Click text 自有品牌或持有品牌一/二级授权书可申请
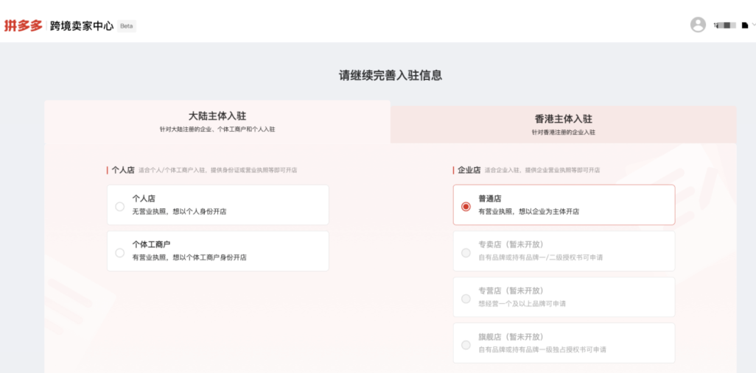Image resolution: width=756 pixels, height=373 pixels. pos(541,257)
